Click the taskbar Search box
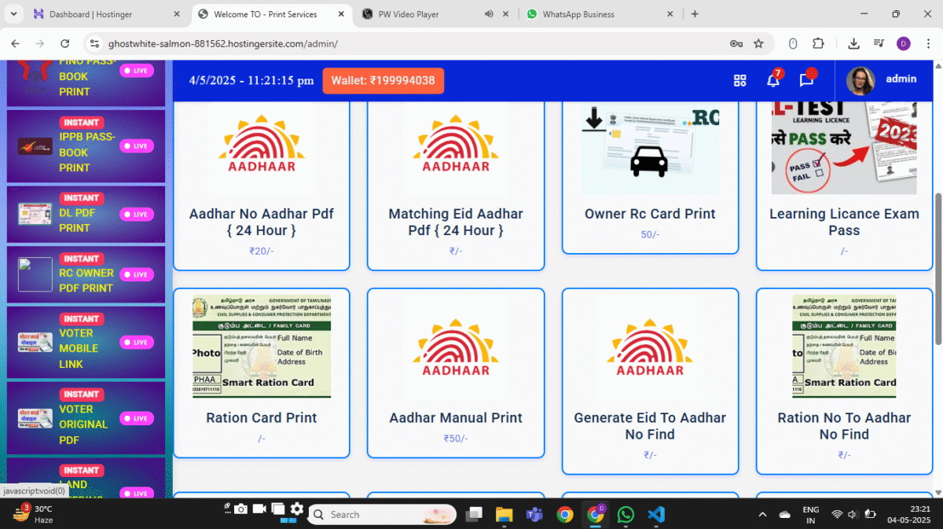 [x=382, y=514]
